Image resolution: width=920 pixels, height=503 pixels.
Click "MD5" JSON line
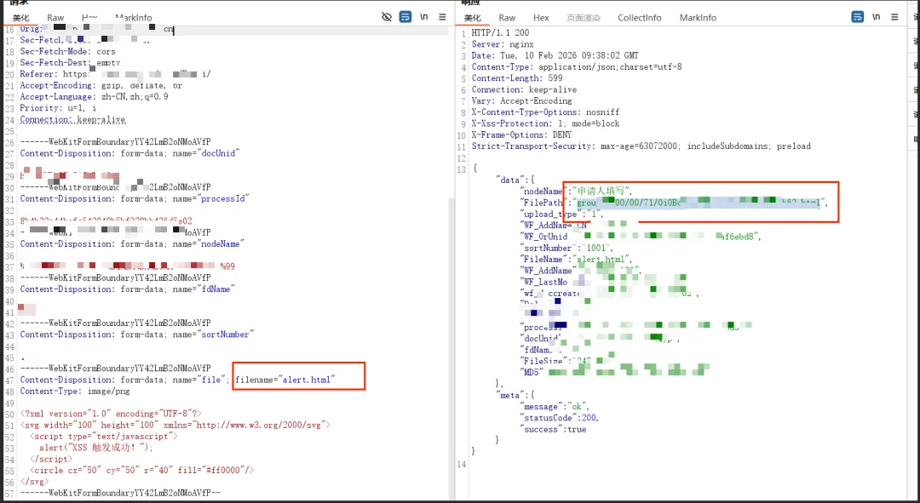(614, 372)
